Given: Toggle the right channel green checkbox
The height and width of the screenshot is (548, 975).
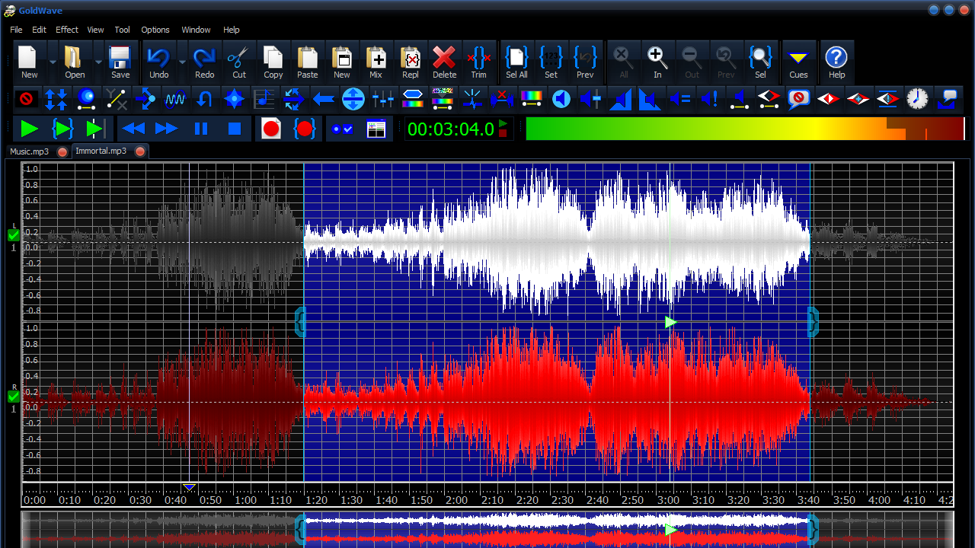Looking at the screenshot, I should pyautogui.click(x=14, y=397).
